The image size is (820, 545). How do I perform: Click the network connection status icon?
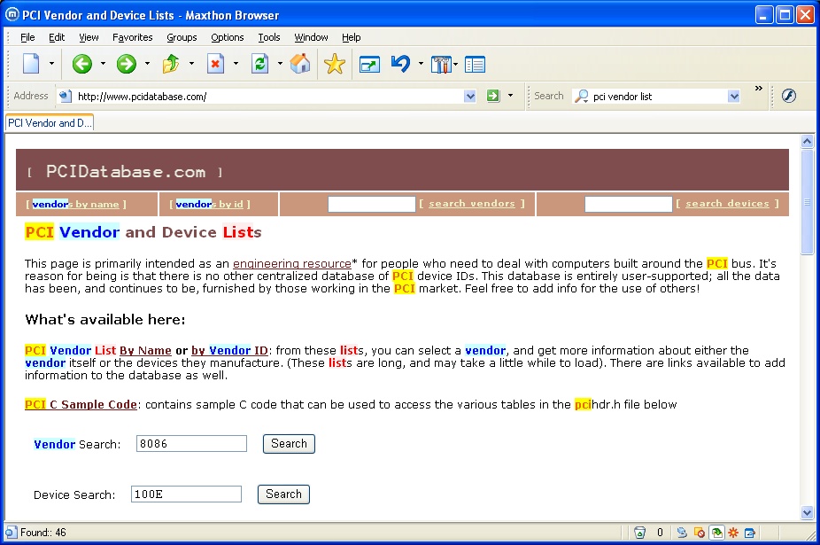682,533
